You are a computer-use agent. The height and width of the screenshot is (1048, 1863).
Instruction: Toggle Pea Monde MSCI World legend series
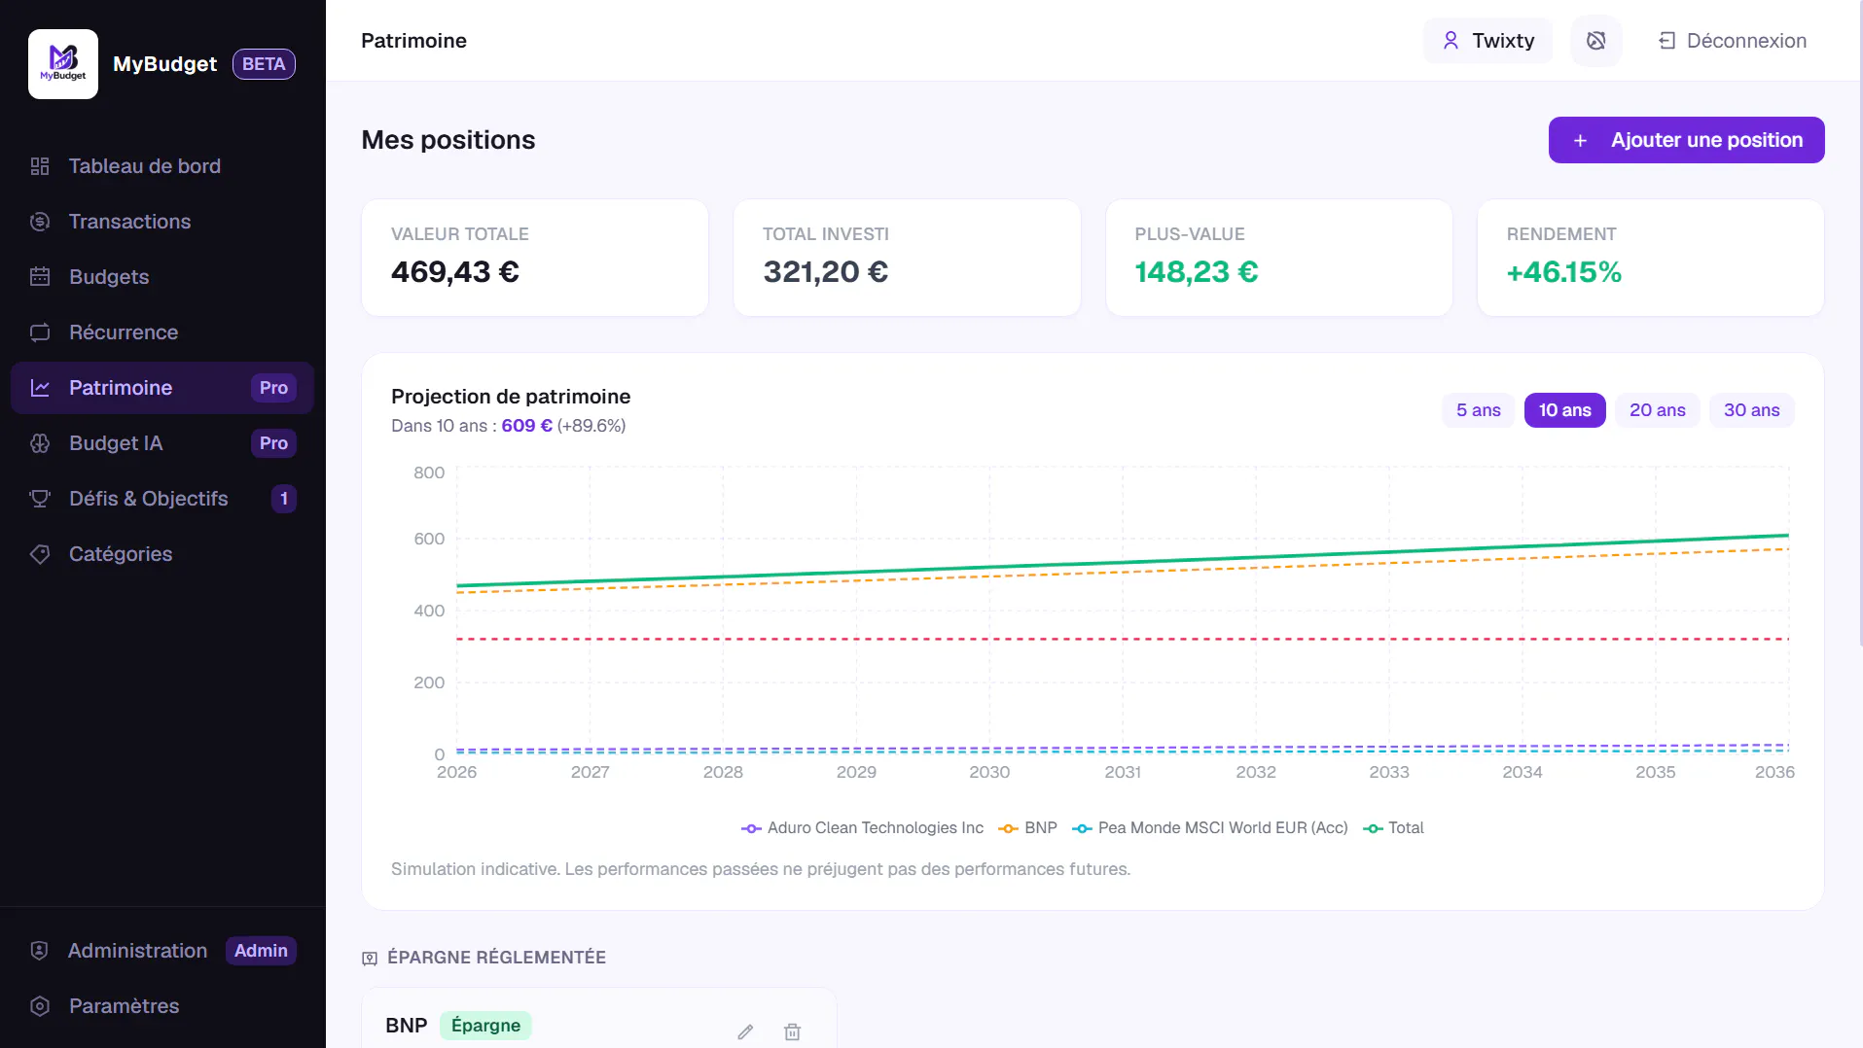click(1209, 828)
